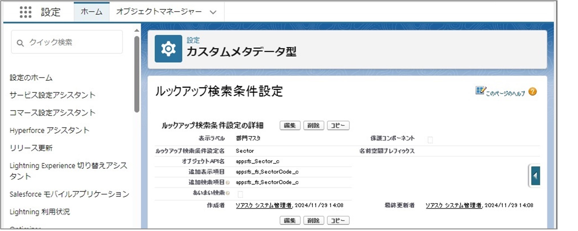Click the 設定 breadcrumb link above title
Image resolution: width=578 pixels, height=231 pixels.
tap(193, 40)
